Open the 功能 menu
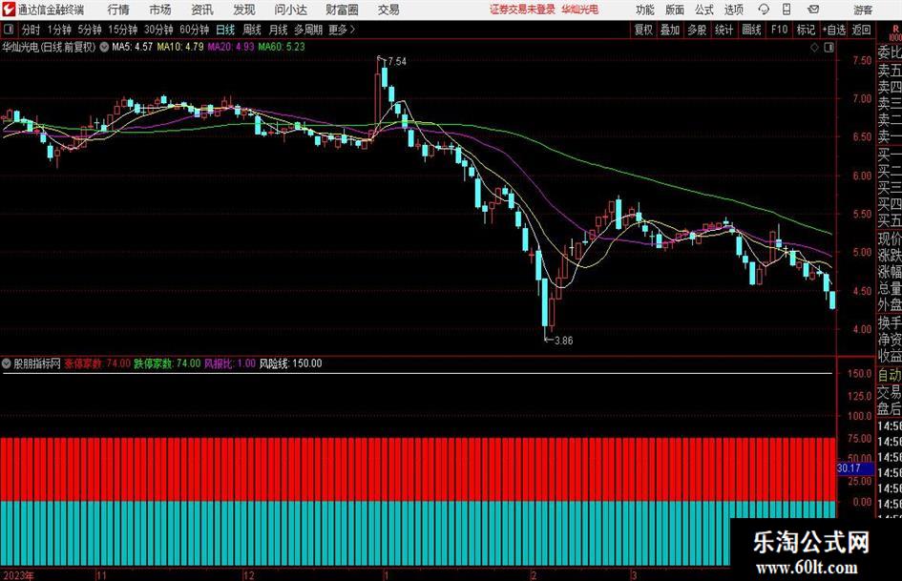 click(645, 10)
